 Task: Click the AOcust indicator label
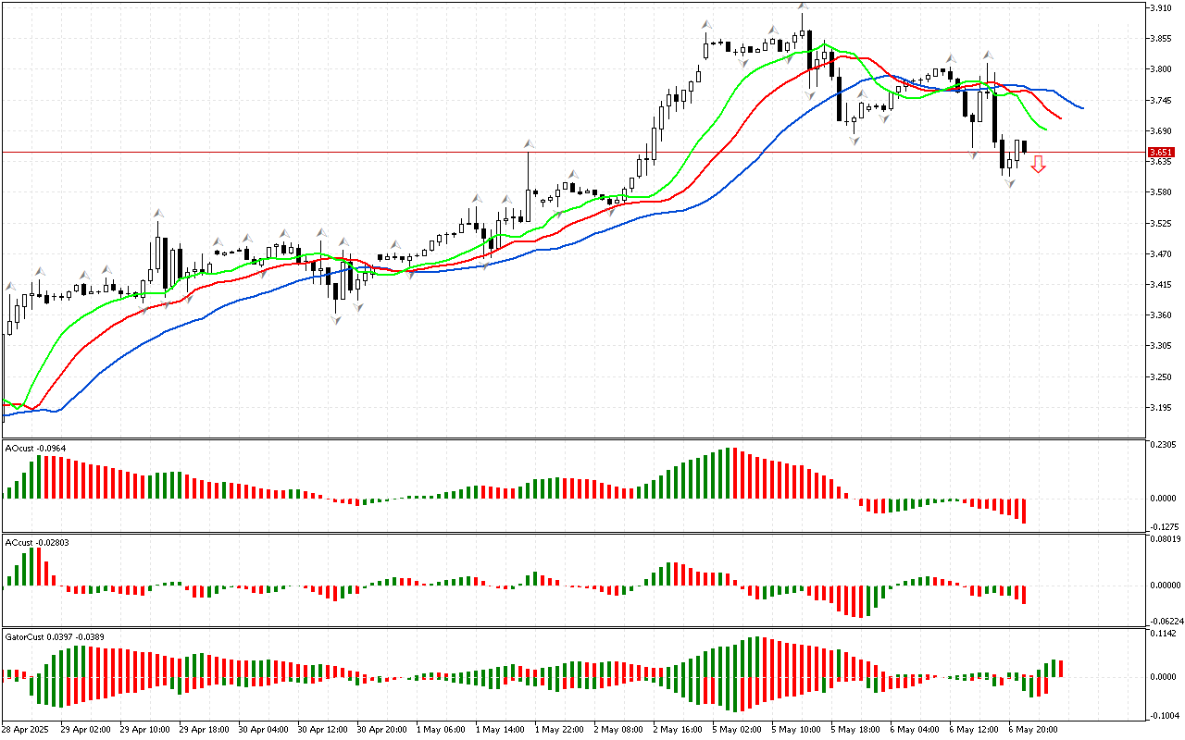pos(34,448)
